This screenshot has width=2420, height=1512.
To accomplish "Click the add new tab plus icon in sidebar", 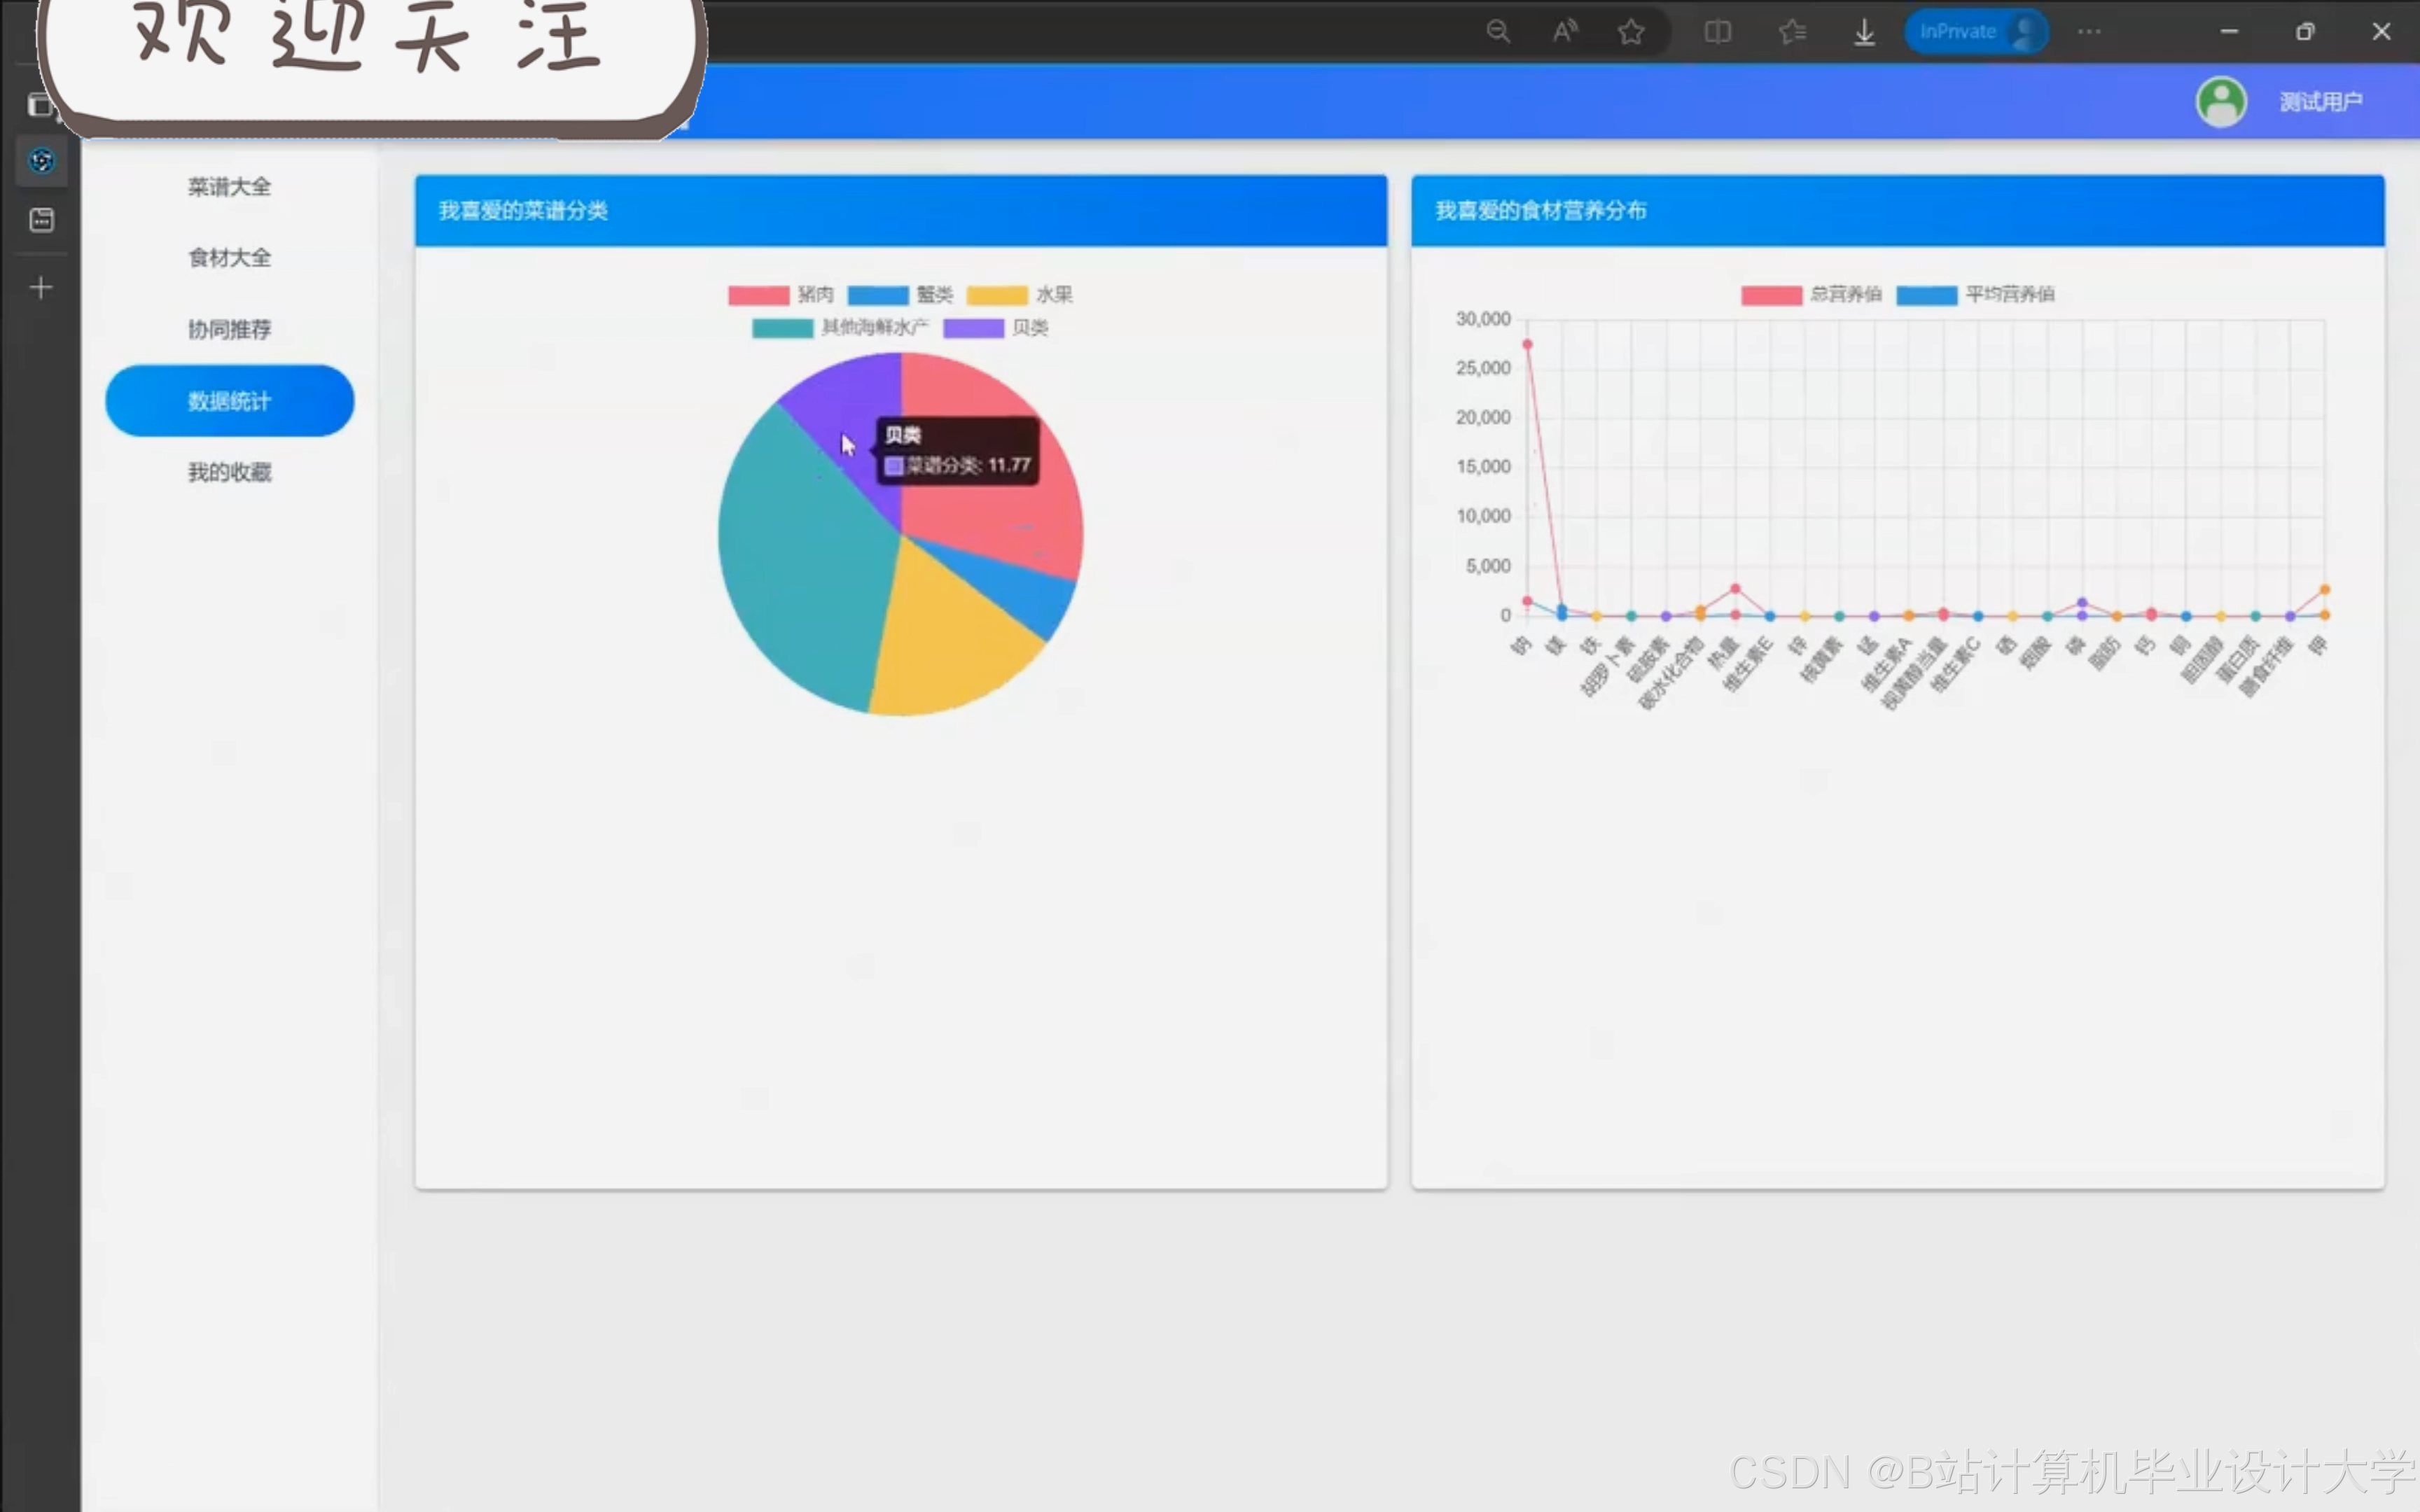I will point(41,288).
